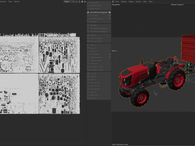Open settings gear for UV Rectangularize
195x146 pixels.
[110, 57]
